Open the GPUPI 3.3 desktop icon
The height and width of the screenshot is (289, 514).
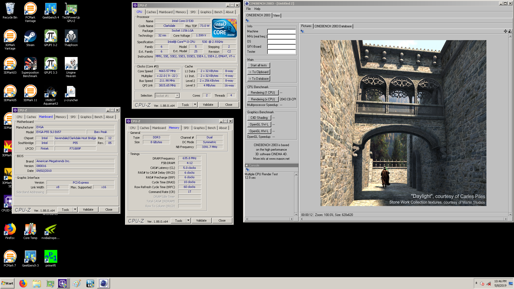(x=51, y=66)
